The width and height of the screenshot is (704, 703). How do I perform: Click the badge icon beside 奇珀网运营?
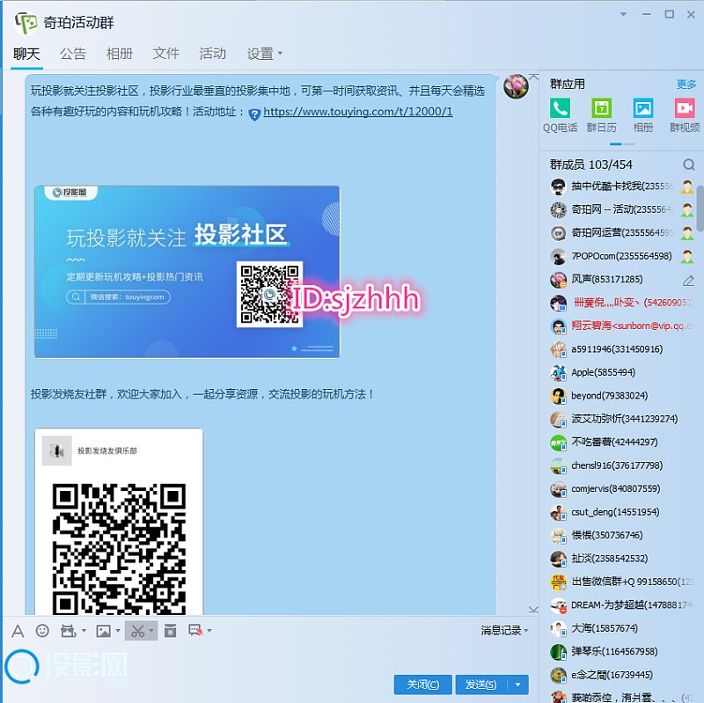(x=687, y=233)
